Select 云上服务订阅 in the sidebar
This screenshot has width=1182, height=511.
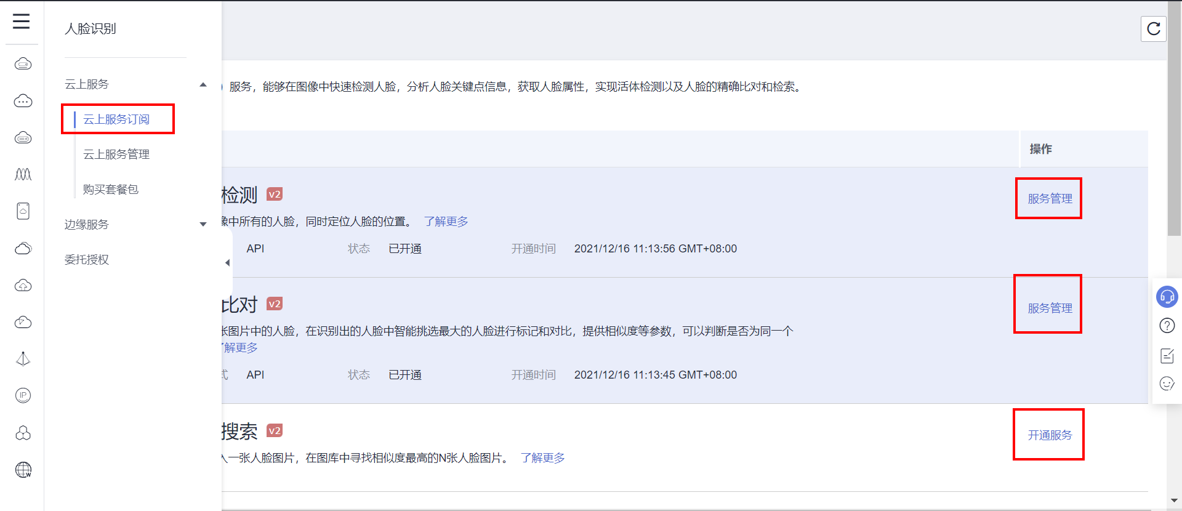116,119
